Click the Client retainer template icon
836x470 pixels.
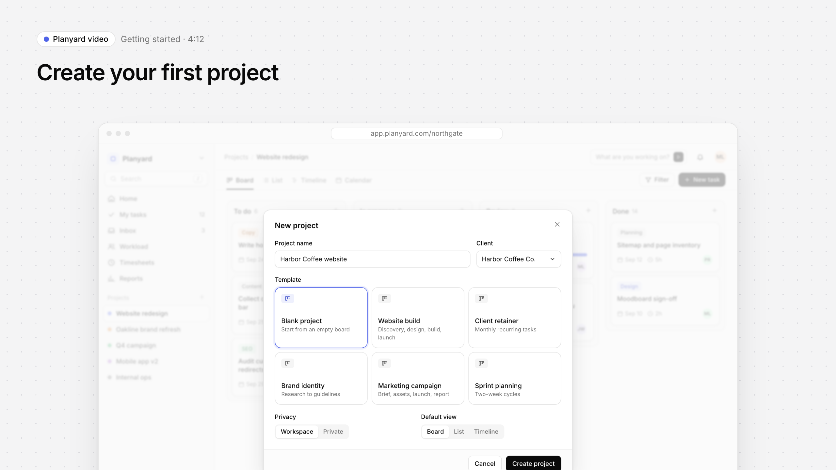pos(481,298)
